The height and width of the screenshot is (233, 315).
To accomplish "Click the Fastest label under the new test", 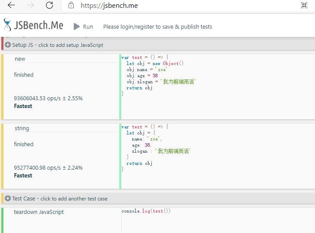I will click(x=23, y=106).
